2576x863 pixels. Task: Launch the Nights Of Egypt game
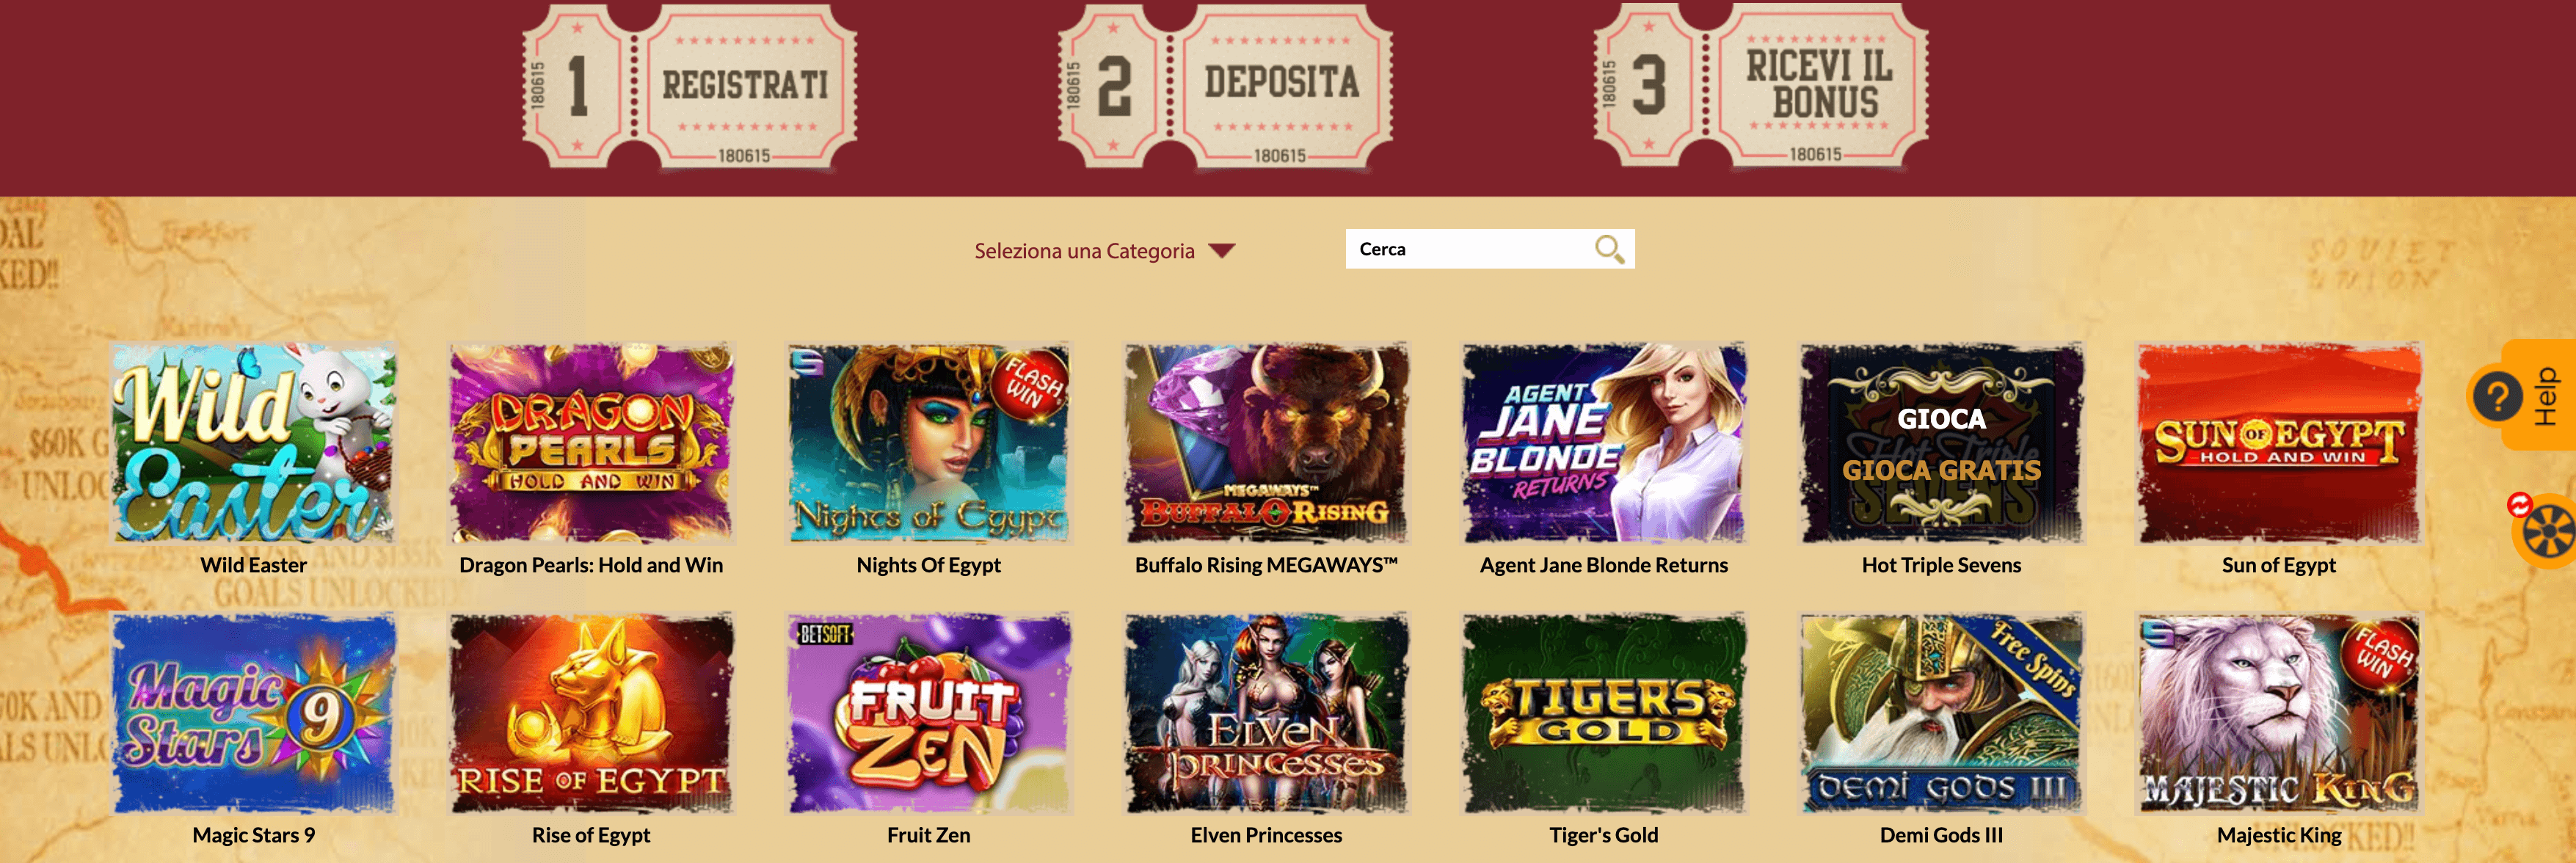pyautogui.click(x=929, y=443)
